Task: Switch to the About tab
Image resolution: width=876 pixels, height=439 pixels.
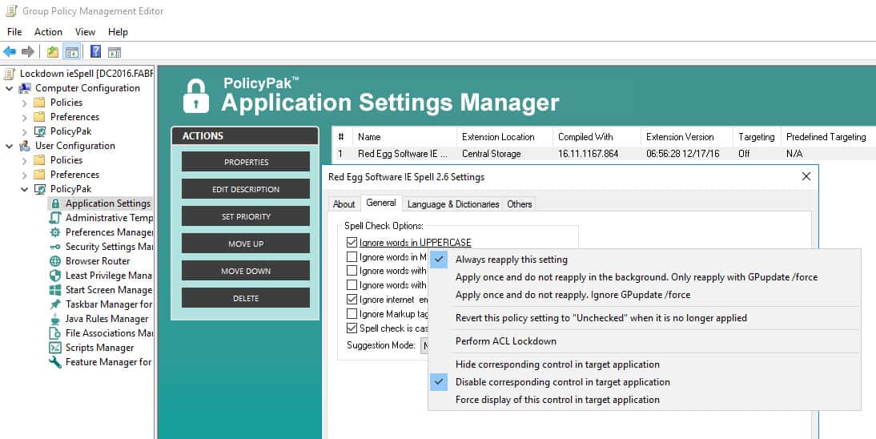Action: (344, 204)
